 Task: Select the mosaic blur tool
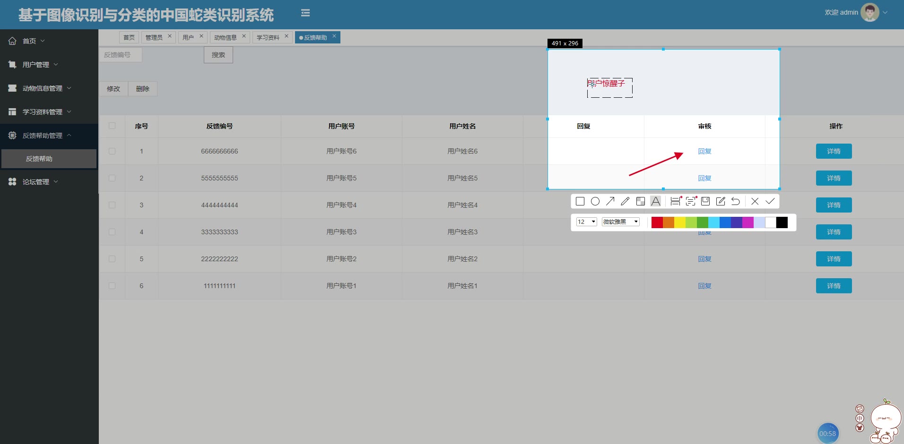click(x=641, y=201)
